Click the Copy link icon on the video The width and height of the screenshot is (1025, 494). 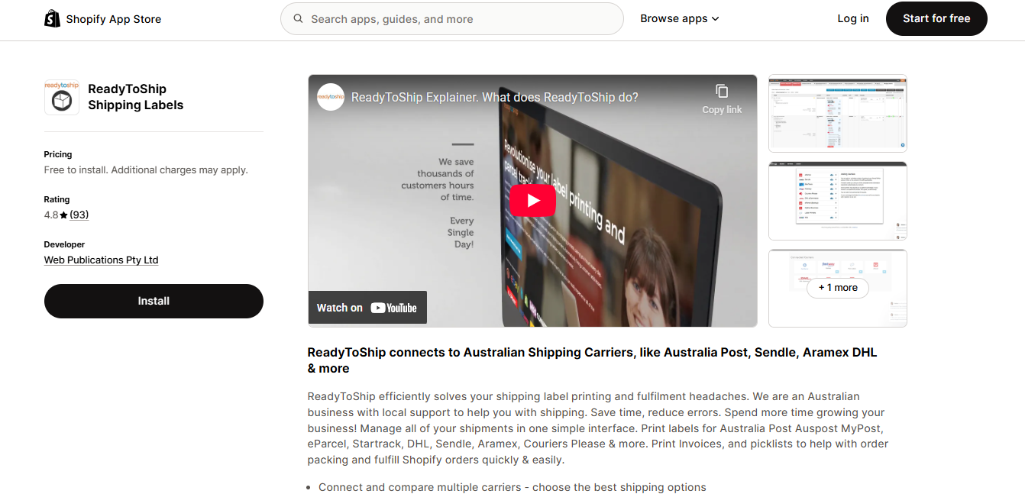tap(721, 90)
